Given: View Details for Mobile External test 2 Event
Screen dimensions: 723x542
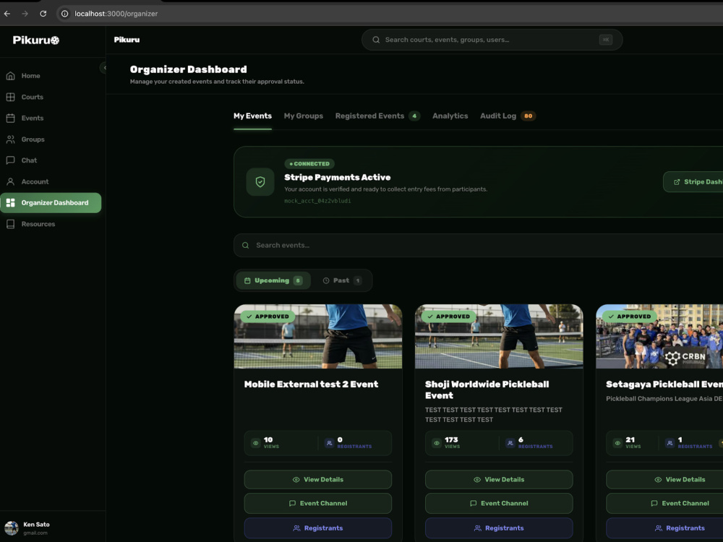Looking at the screenshot, I should tap(318, 479).
